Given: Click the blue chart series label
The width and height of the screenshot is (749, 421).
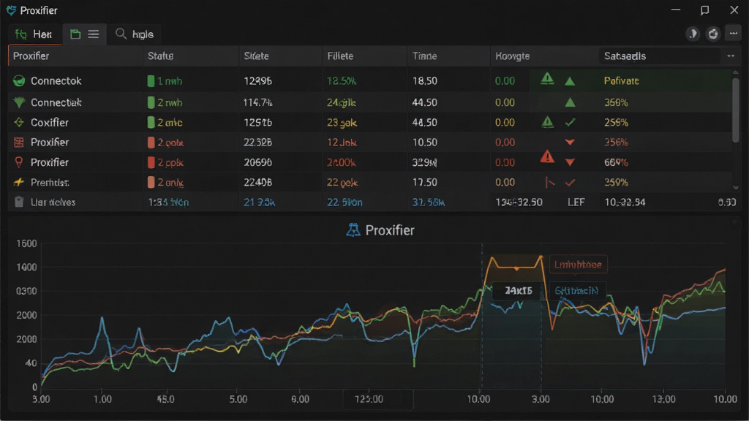Looking at the screenshot, I should click(576, 290).
